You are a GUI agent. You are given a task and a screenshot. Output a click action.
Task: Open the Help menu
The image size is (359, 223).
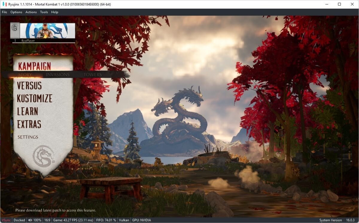point(55,12)
